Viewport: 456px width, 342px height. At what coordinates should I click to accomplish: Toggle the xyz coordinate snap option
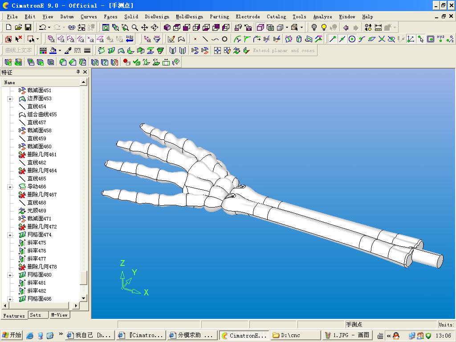[x=440, y=39]
